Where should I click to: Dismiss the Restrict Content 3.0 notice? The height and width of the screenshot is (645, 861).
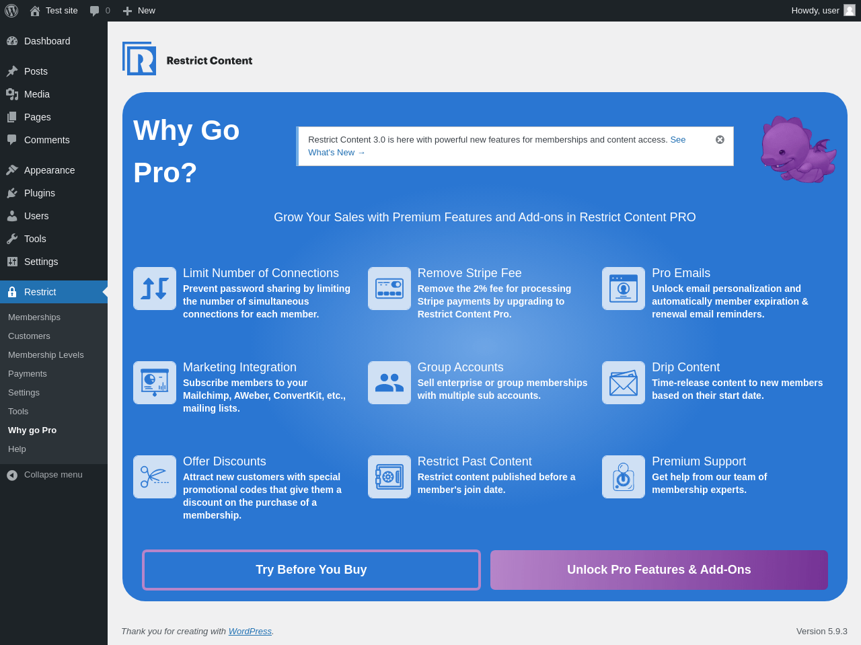(x=720, y=139)
